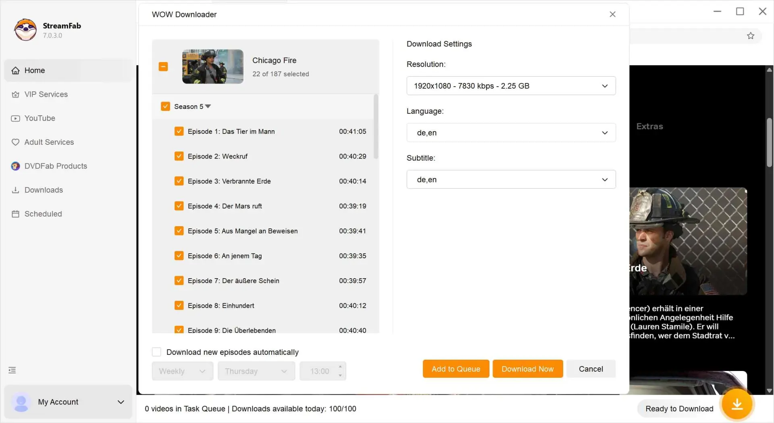
Task: Click the Cancel button
Action: 591,369
